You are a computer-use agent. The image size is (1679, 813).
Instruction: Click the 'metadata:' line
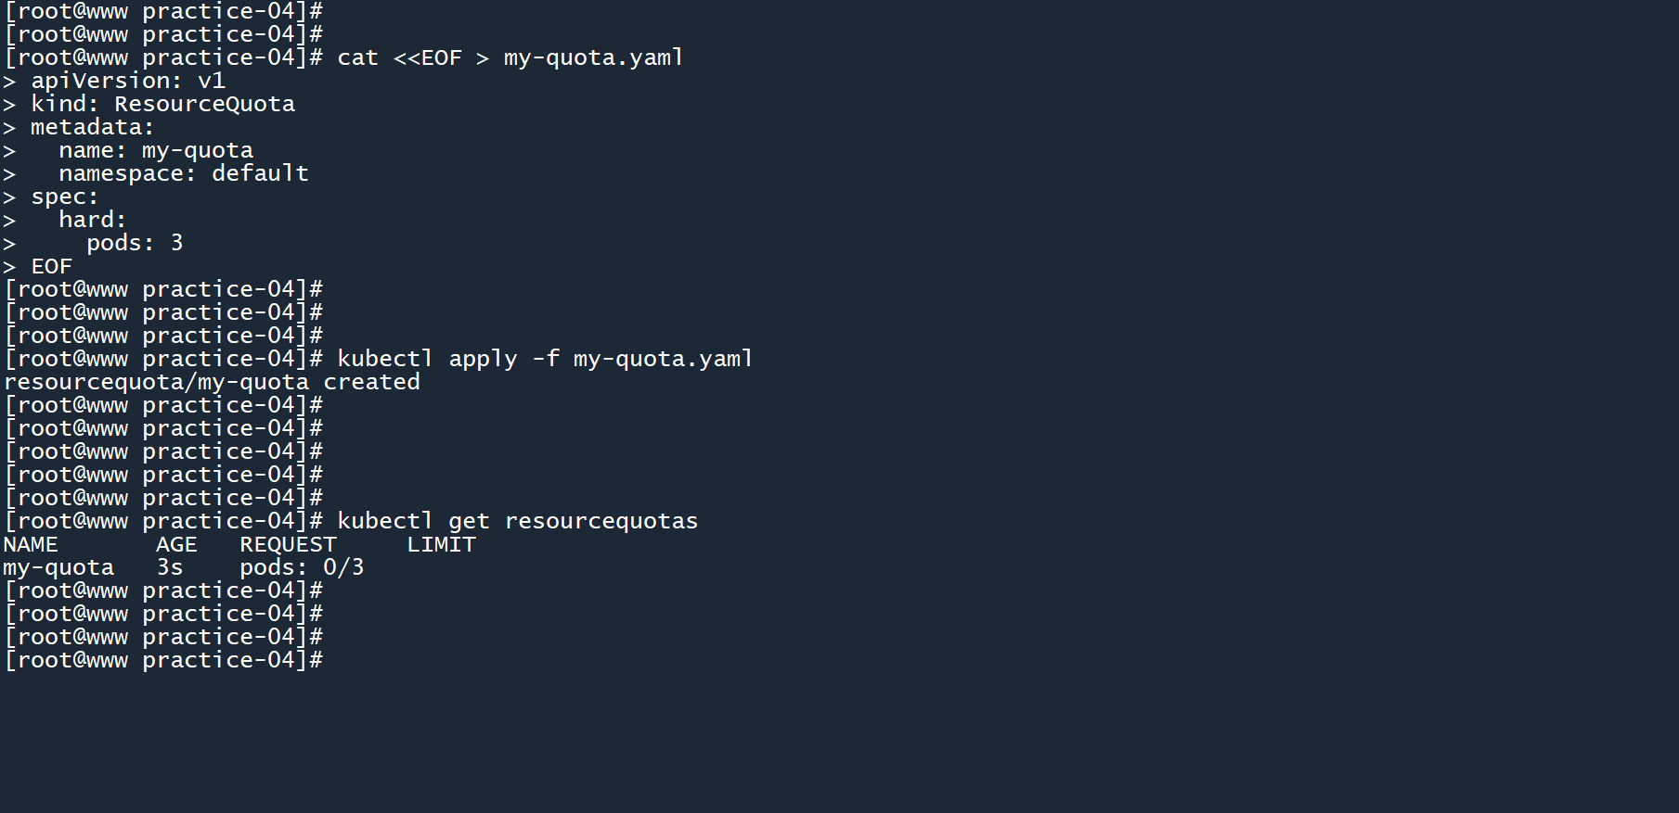[92, 127]
